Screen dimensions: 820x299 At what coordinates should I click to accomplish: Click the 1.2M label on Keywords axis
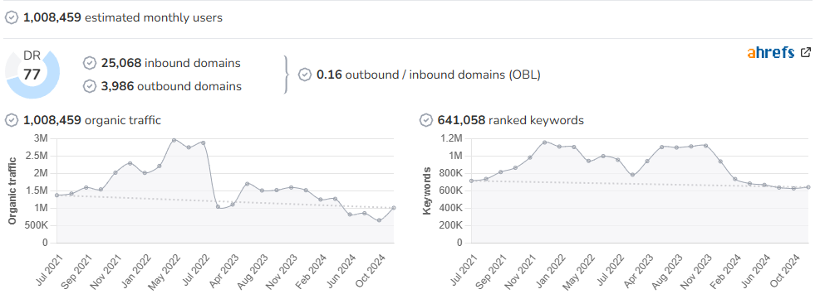coord(451,138)
